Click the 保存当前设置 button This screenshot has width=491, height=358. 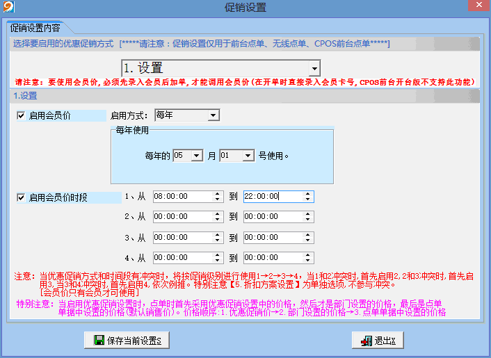coord(126,341)
